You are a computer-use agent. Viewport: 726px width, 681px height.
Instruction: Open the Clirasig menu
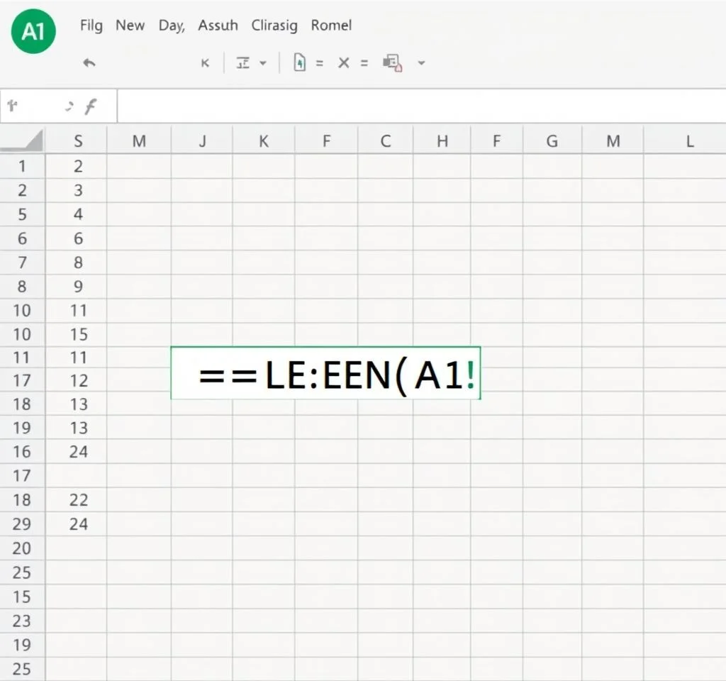tap(274, 26)
